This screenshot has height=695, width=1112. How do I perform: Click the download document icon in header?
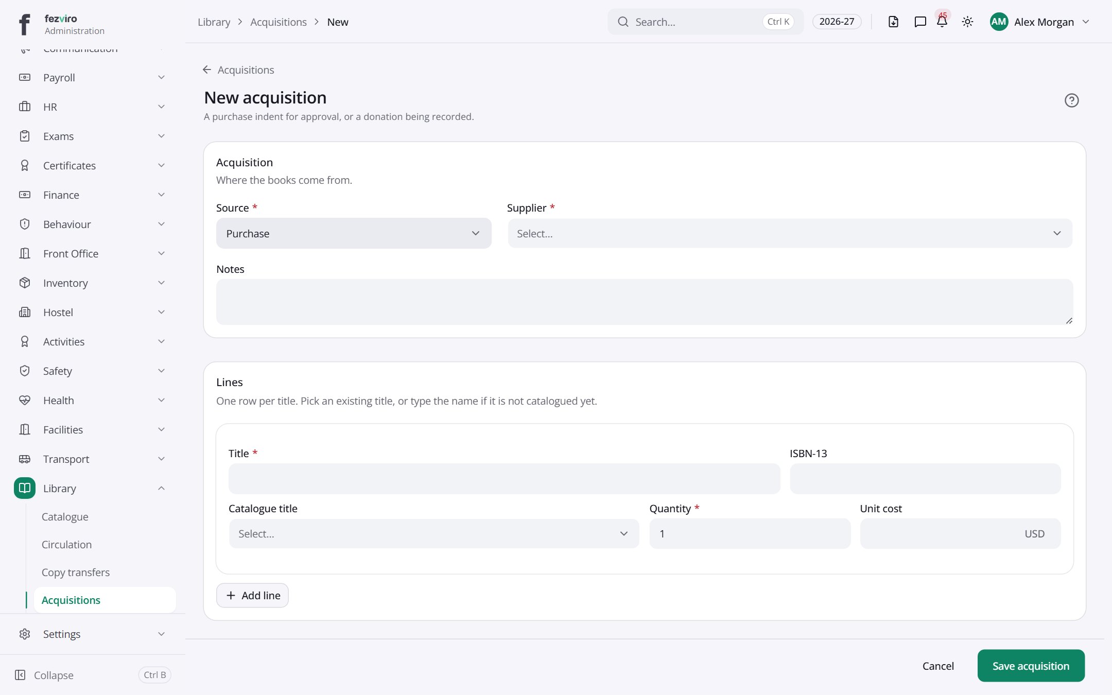coord(893,22)
